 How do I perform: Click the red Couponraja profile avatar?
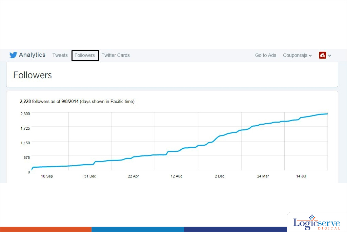pyautogui.click(x=322, y=55)
